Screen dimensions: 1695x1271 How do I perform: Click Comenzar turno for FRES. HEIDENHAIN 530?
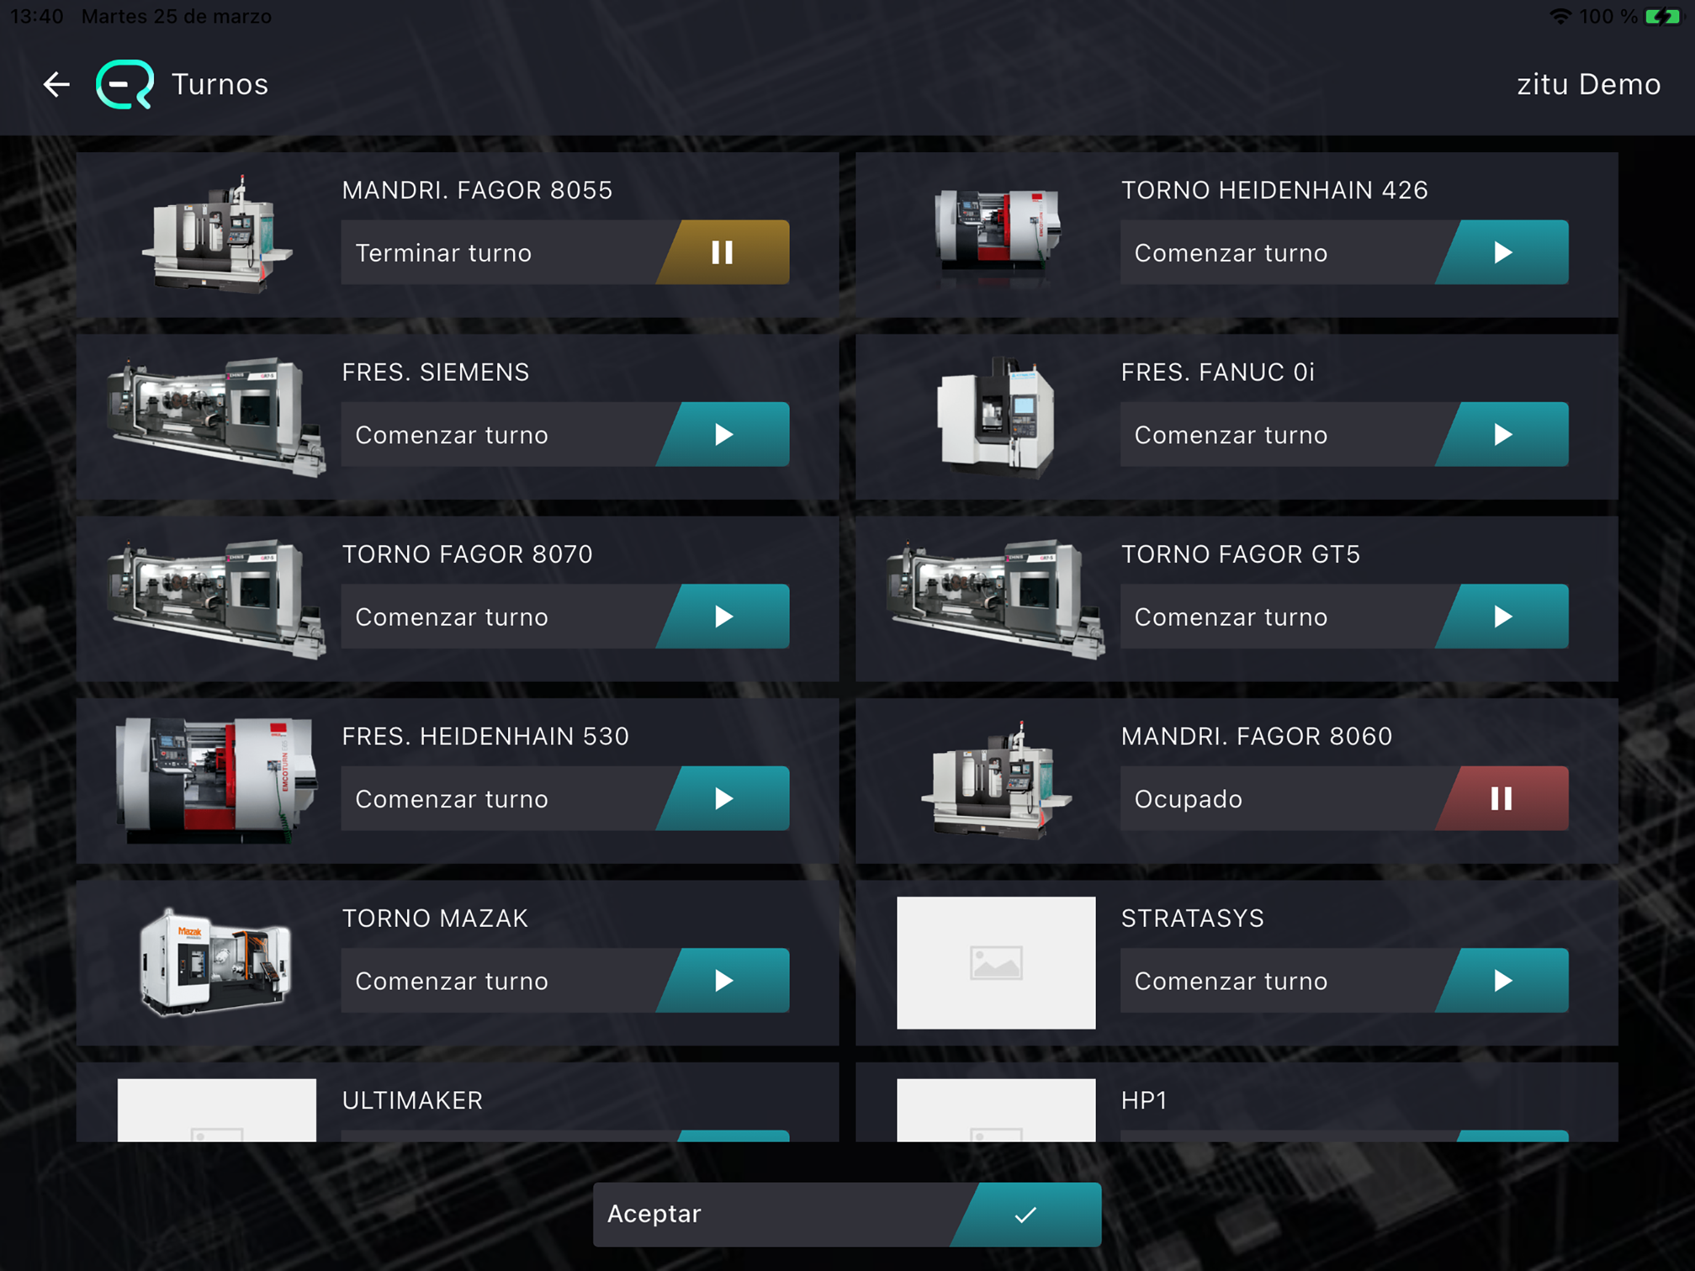tap(451, 799)
